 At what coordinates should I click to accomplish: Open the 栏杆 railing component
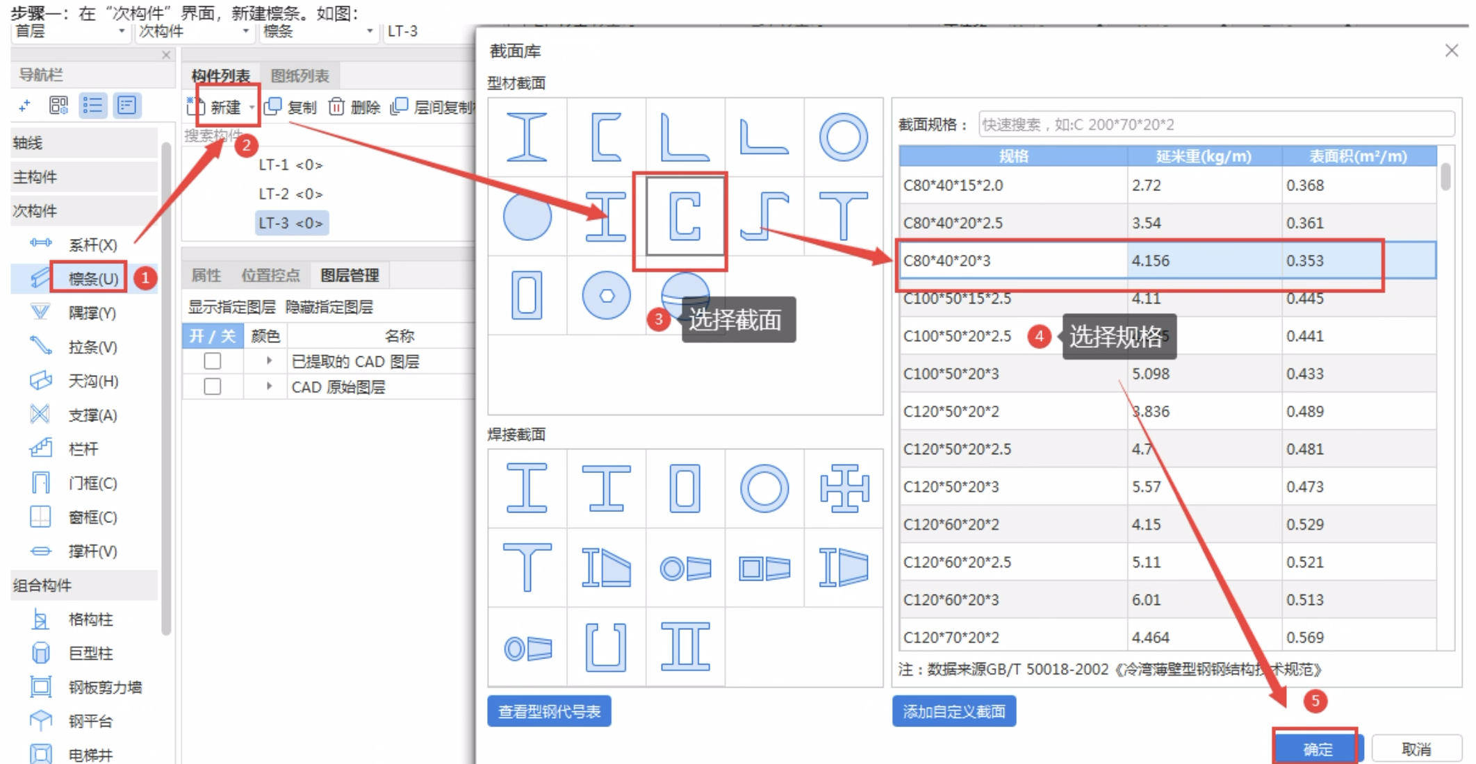pos(83,449)
